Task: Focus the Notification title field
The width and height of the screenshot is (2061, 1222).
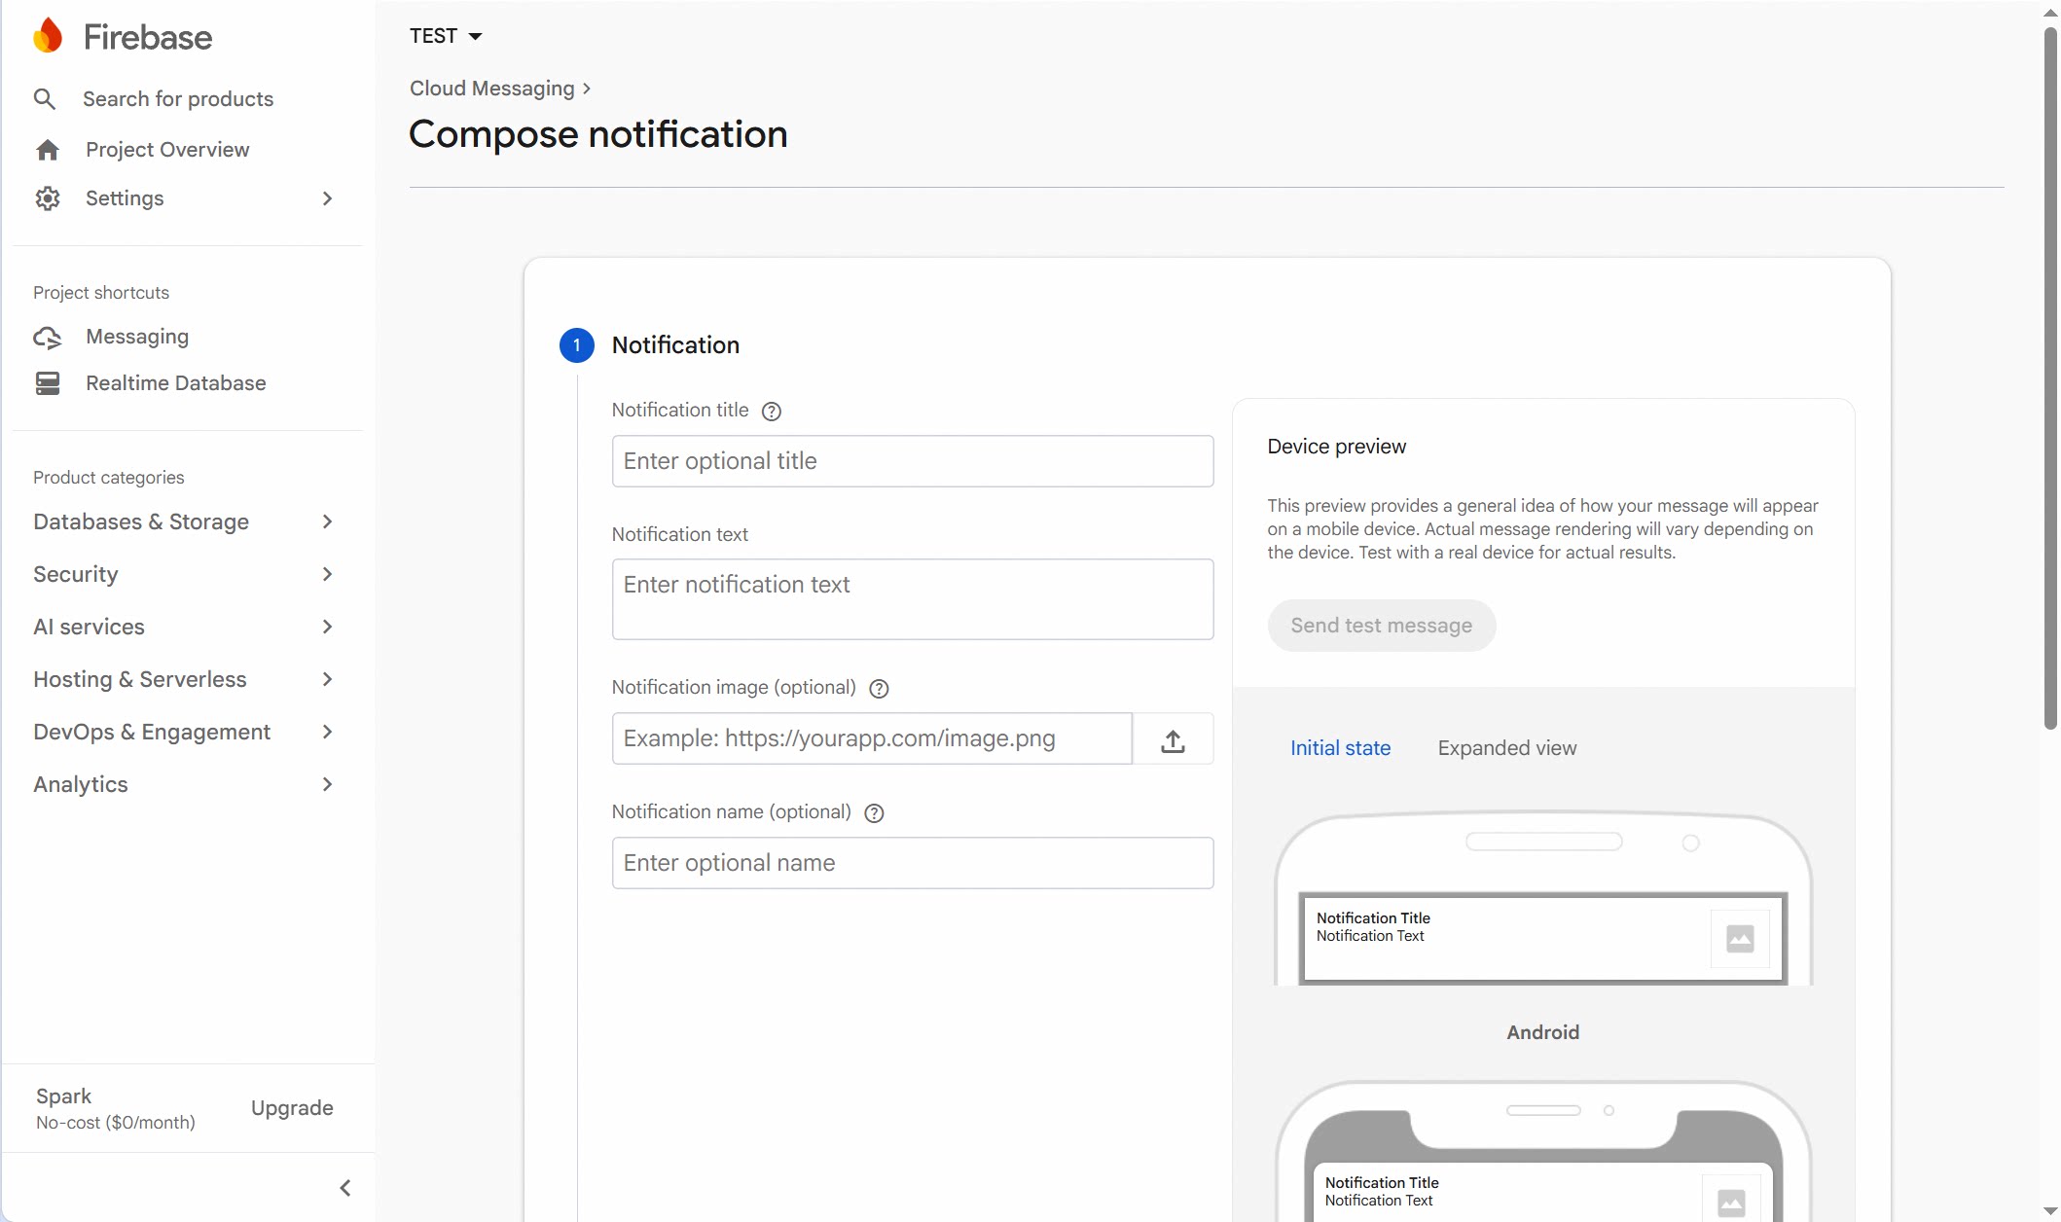Action: coord(912,461)
